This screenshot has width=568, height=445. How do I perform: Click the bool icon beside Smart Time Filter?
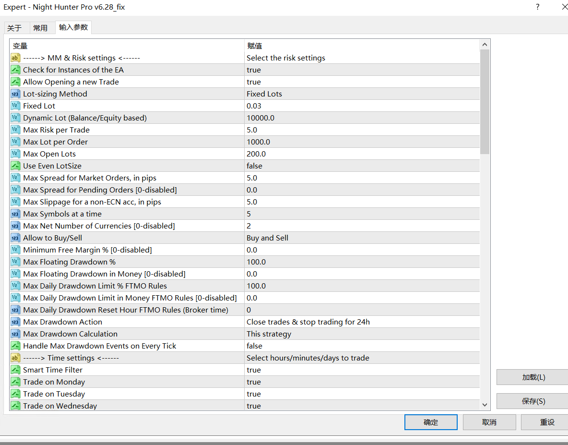(15, 370)
